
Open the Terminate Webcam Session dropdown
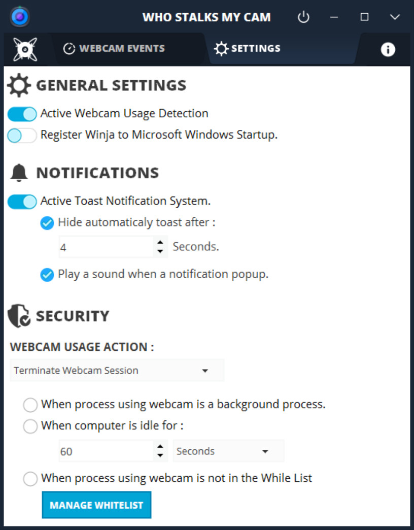click(x=117, y=371)
